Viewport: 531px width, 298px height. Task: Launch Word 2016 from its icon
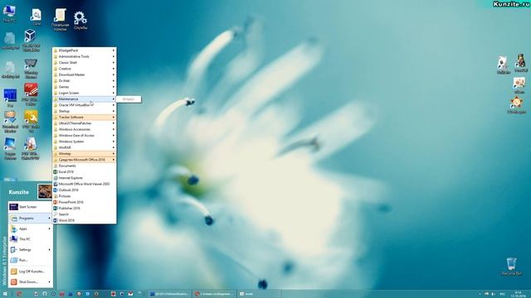click(x=56, y=221)
